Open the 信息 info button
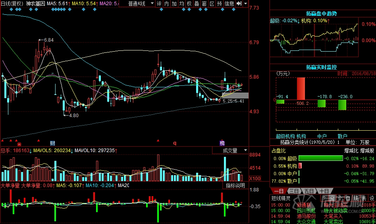This screenshot has width=376, height=224. pyautogui.click(x=229, y=4)
